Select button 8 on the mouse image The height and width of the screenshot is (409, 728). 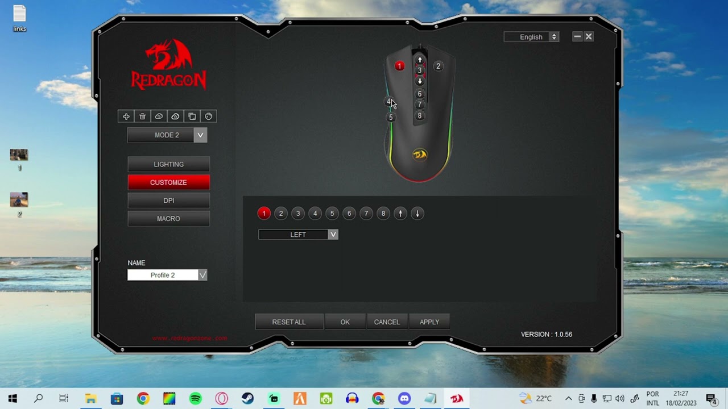pos(420,116)
